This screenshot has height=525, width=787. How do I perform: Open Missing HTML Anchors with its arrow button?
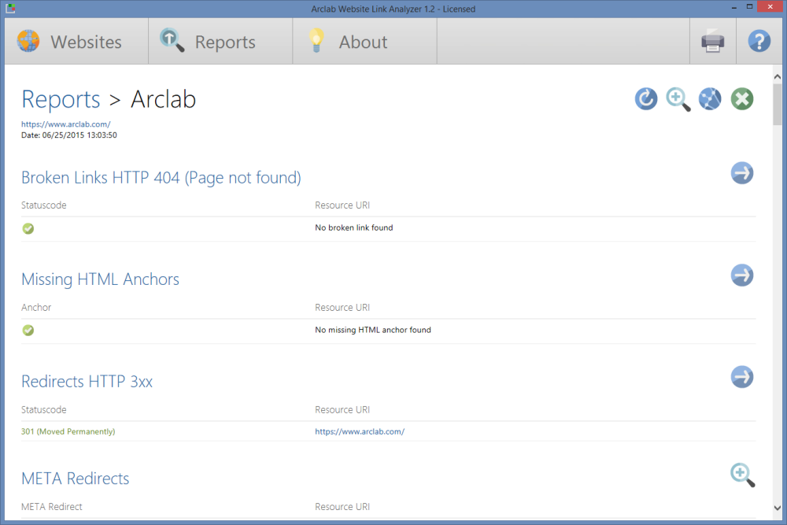tap(742, 275)
